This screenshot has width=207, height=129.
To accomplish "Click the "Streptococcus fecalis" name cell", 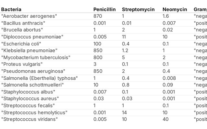I will pyautogui.click(x=28, y=105).
